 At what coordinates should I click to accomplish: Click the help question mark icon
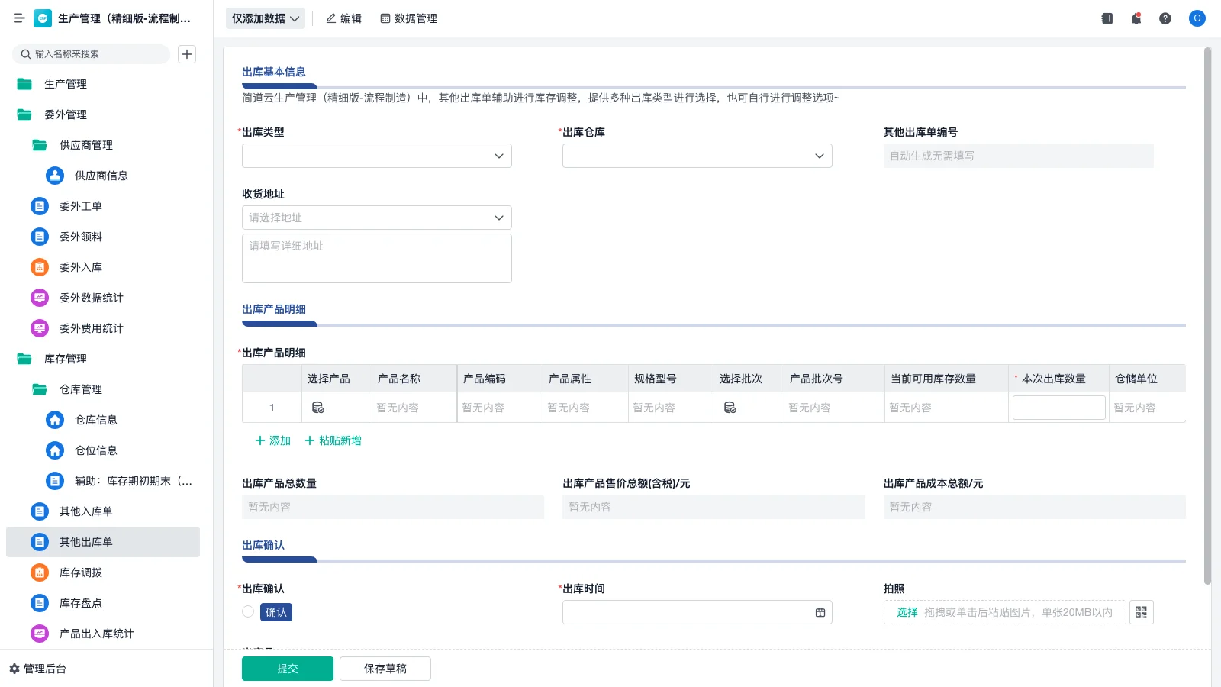pos(1165,18)
